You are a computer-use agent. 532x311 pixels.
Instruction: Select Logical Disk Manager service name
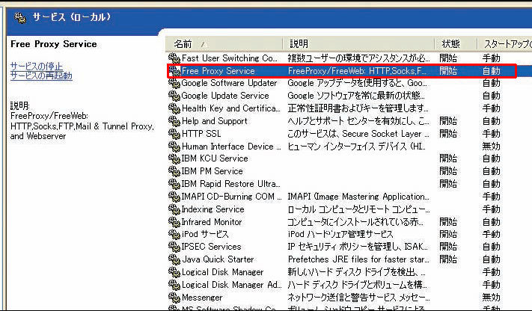coord(222,272)
